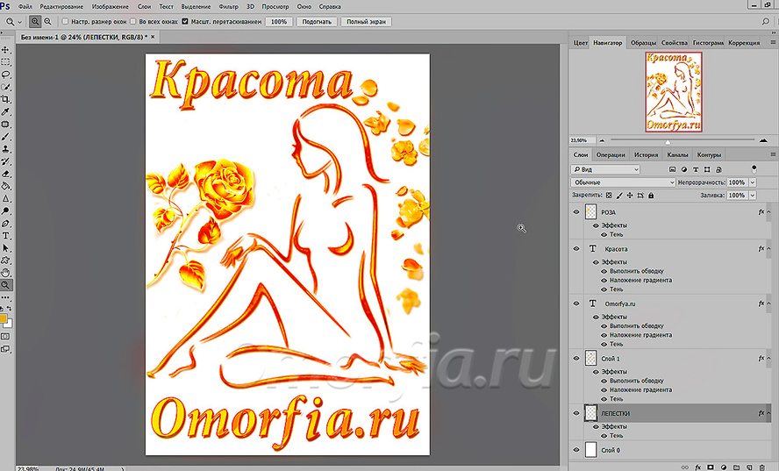779x471 pixels.
Task: Hide the РОЗА layer
Action: (x=576, y=212)
